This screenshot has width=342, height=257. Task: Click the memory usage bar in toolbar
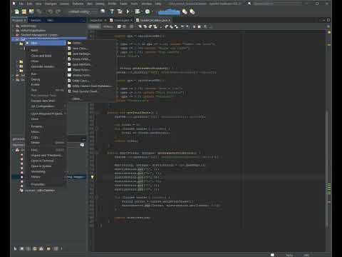(169, 11)
